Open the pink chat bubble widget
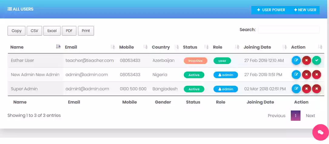Viewport: 329px width, 144px height. click(321, 132)
